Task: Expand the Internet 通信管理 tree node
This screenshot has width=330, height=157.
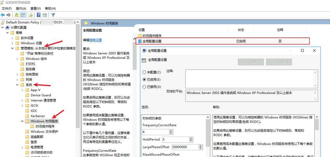Action: coord(22,100)
